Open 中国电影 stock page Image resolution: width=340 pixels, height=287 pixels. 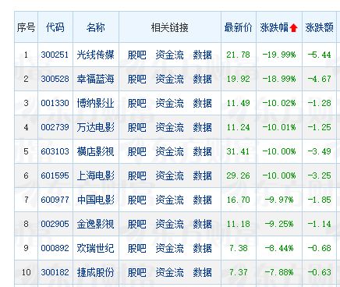tap(95, 200)
